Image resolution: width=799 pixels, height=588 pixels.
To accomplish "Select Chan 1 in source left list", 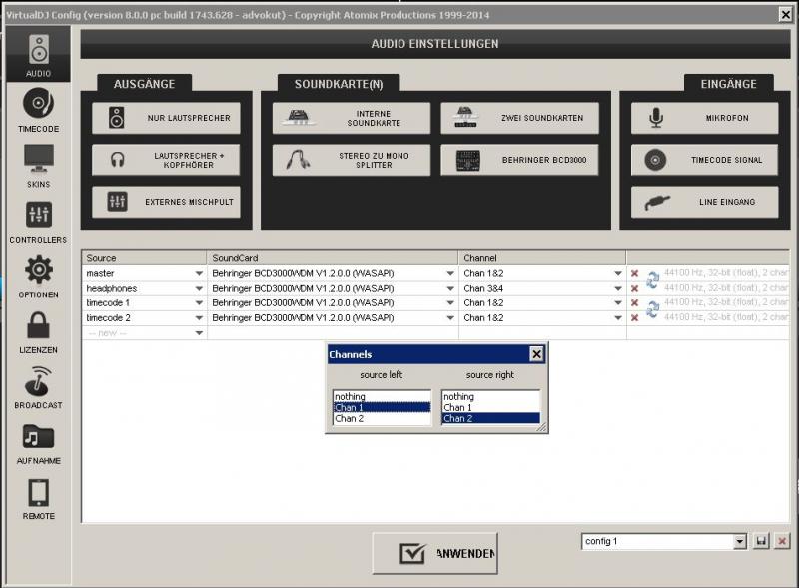I will [x=382, y=407].
